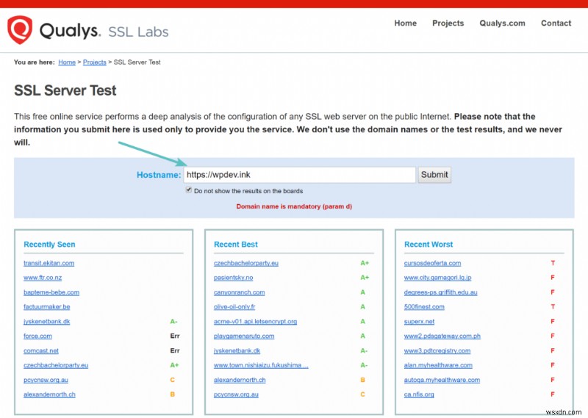Open pasientsky.no link
The height and width of the screenshot is (418, 588).
pyautogui.click(x=233, y=278)
